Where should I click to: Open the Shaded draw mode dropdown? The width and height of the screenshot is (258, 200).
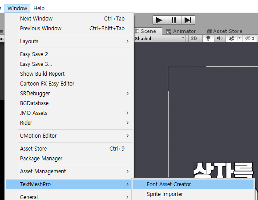click(160, 38)
